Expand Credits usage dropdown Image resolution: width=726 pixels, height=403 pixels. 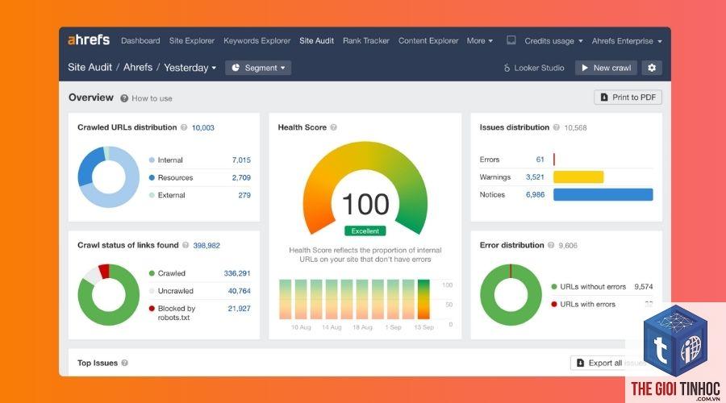(x=553, y=41)
